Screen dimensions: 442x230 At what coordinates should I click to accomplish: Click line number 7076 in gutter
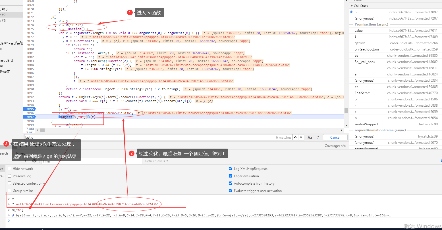[x=30, y=33]
